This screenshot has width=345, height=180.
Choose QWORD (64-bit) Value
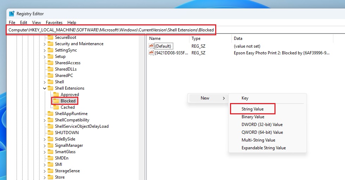(262, 132)
